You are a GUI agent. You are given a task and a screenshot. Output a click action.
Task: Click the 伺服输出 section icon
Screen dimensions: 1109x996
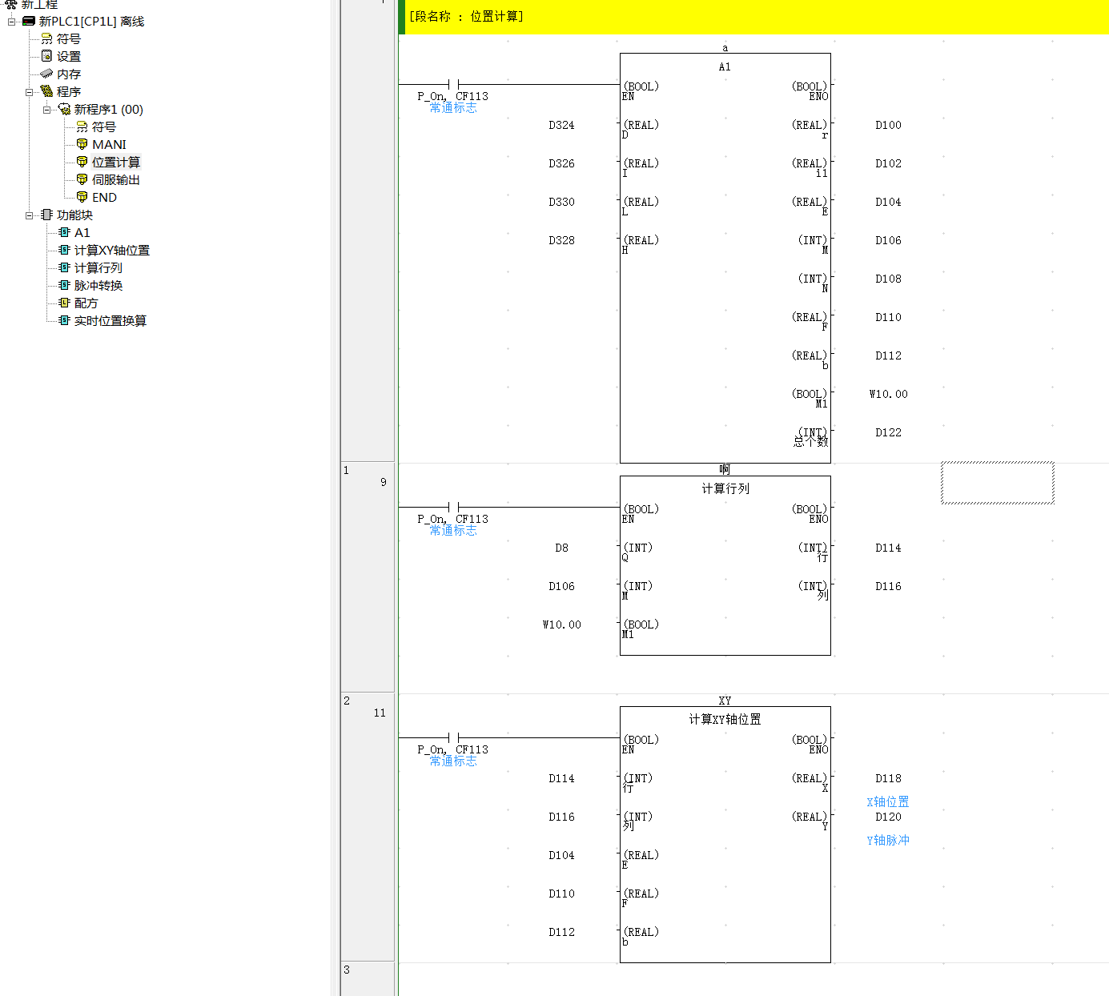pos(82,179)
